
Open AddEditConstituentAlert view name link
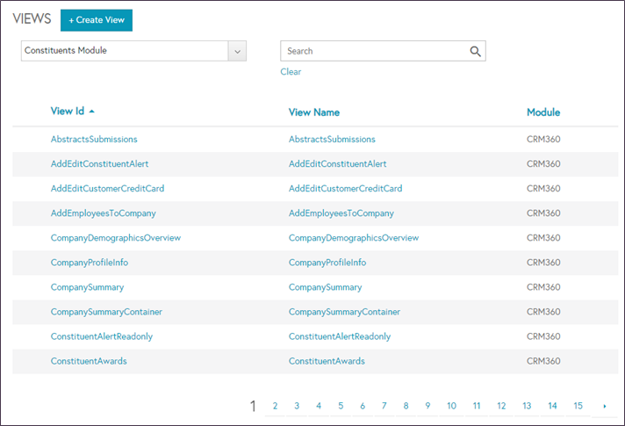click(x=338, y=164)
